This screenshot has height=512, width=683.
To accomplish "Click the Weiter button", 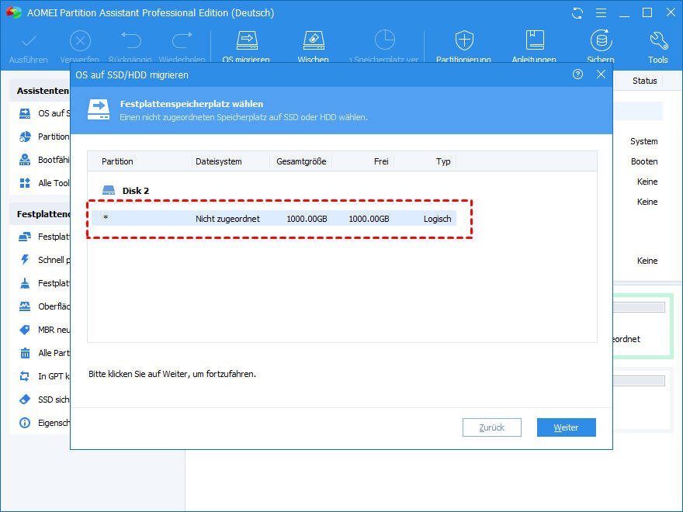I will [x=567, y=427].
